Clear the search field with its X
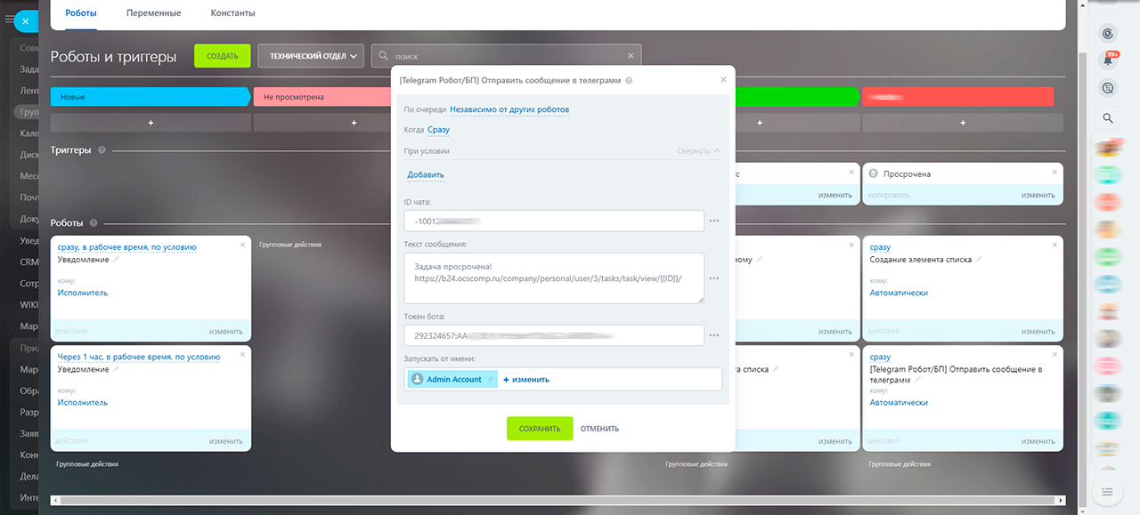The image size is (1140, 515). tap(631, 55)
